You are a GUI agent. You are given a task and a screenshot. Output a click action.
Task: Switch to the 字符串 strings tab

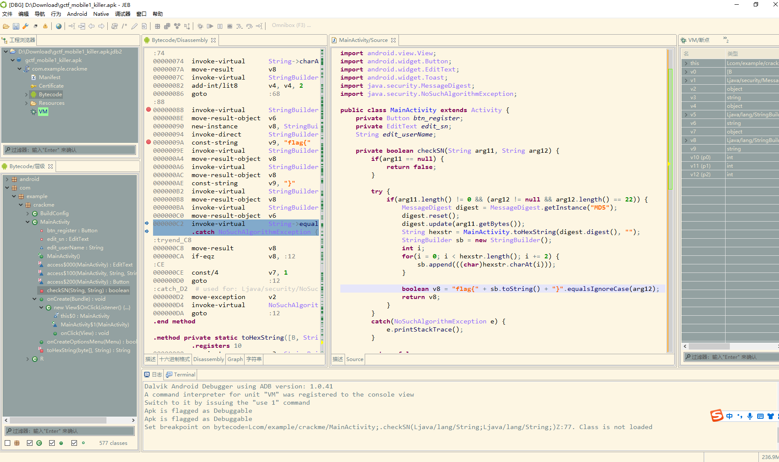pos(254,359)
